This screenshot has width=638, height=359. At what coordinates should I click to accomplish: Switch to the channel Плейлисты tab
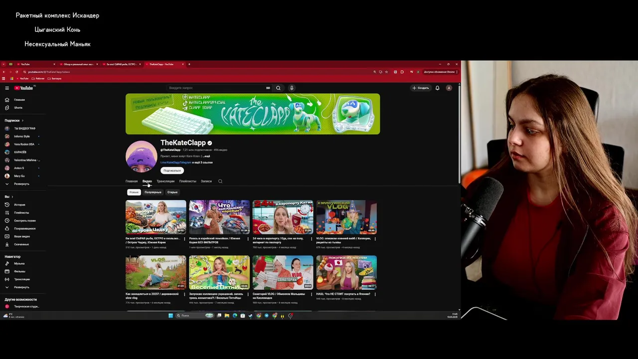coord(187,181)
